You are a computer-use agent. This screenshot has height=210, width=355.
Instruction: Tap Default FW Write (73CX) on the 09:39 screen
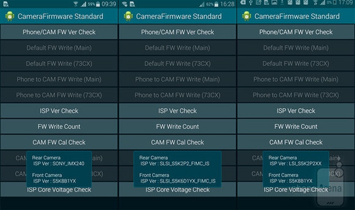point(59,63)
